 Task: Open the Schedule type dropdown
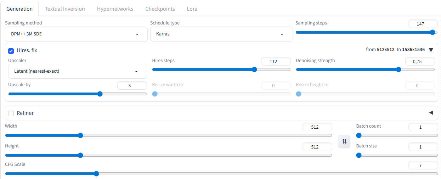point(221,34)
